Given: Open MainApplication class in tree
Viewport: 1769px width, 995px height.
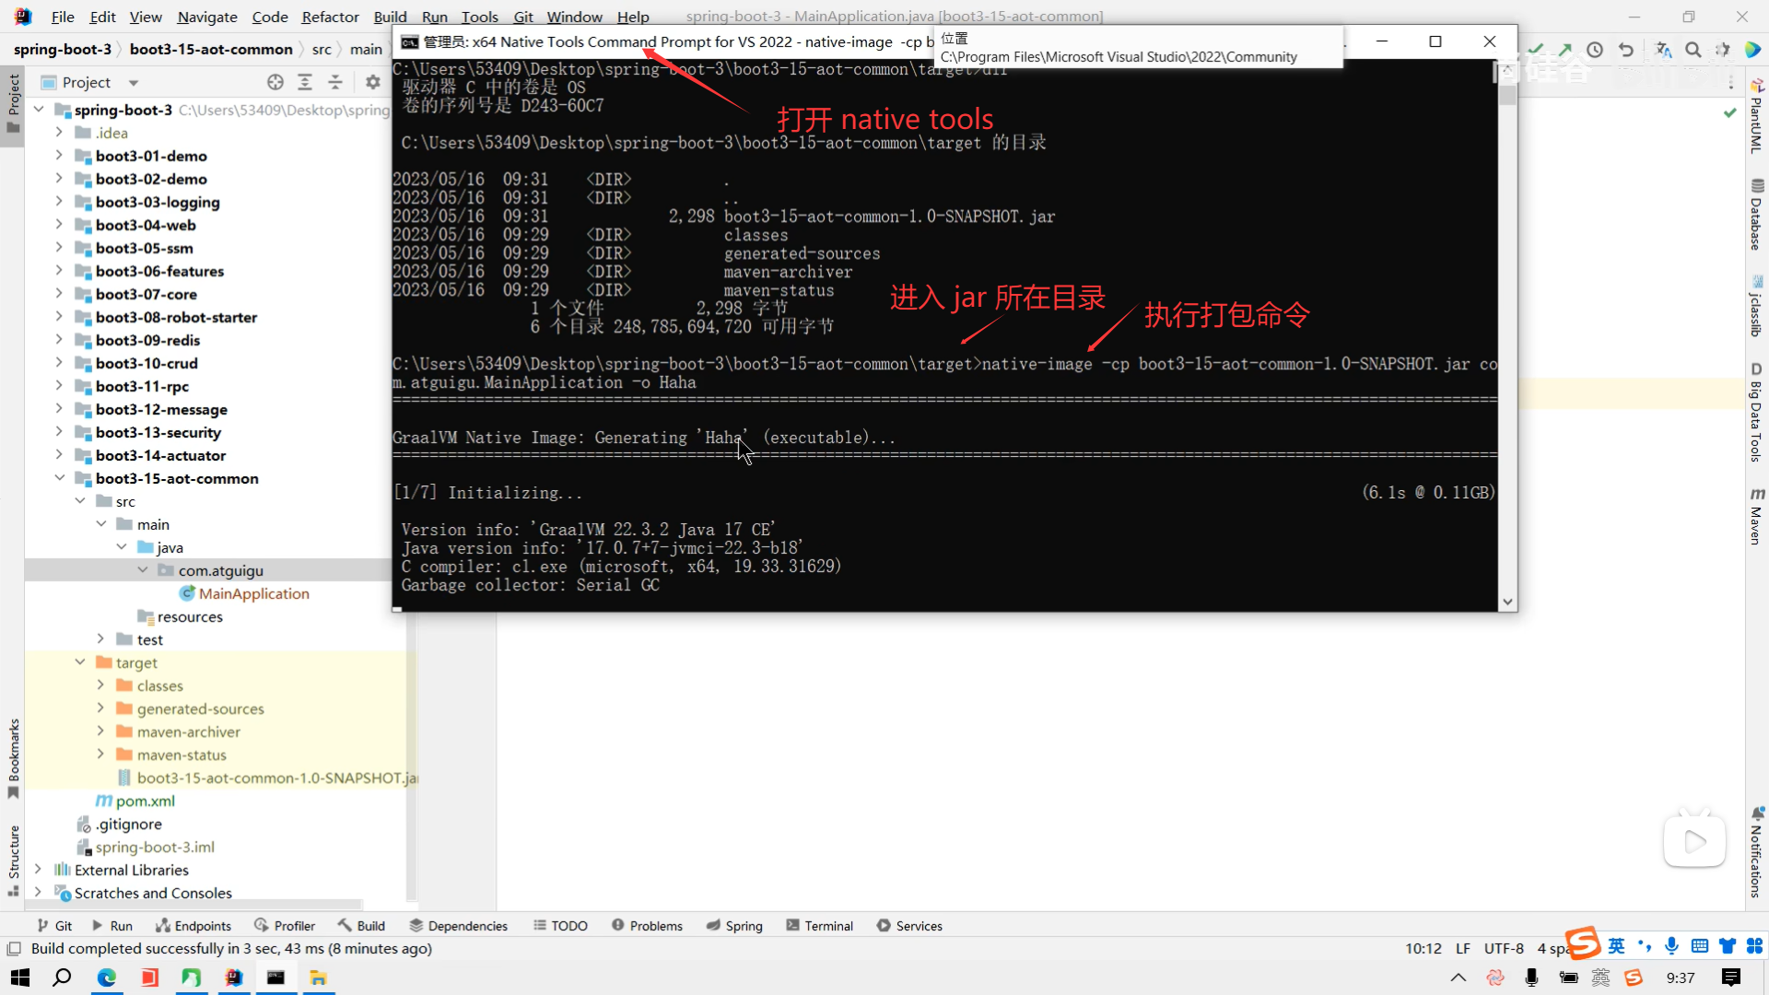Looking at the screenshot, I should [x=253, y=593].
